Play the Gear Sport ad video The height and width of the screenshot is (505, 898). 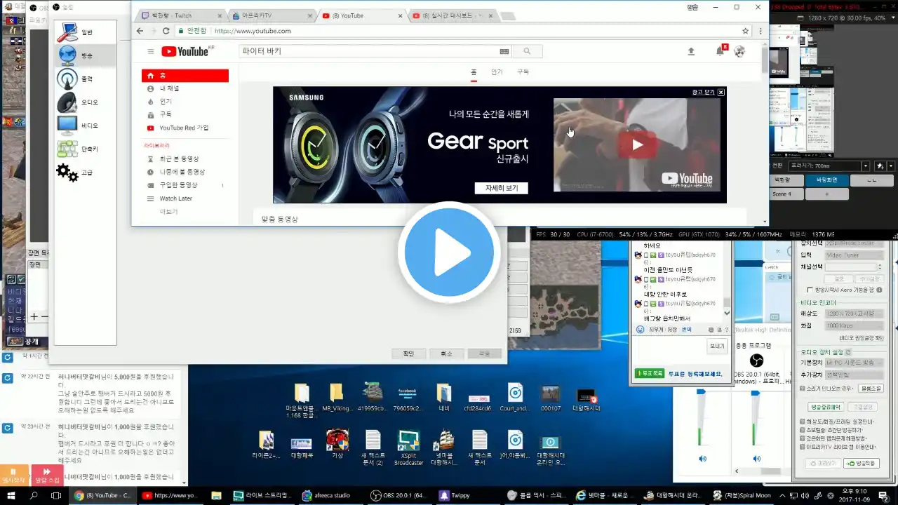[x=637, y=144]
